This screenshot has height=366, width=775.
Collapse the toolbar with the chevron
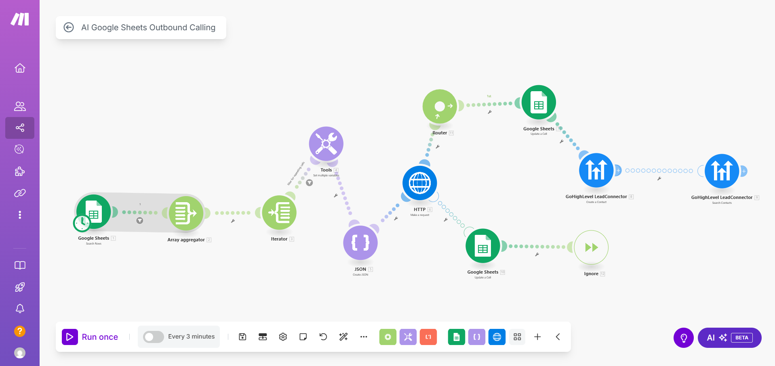558,337
